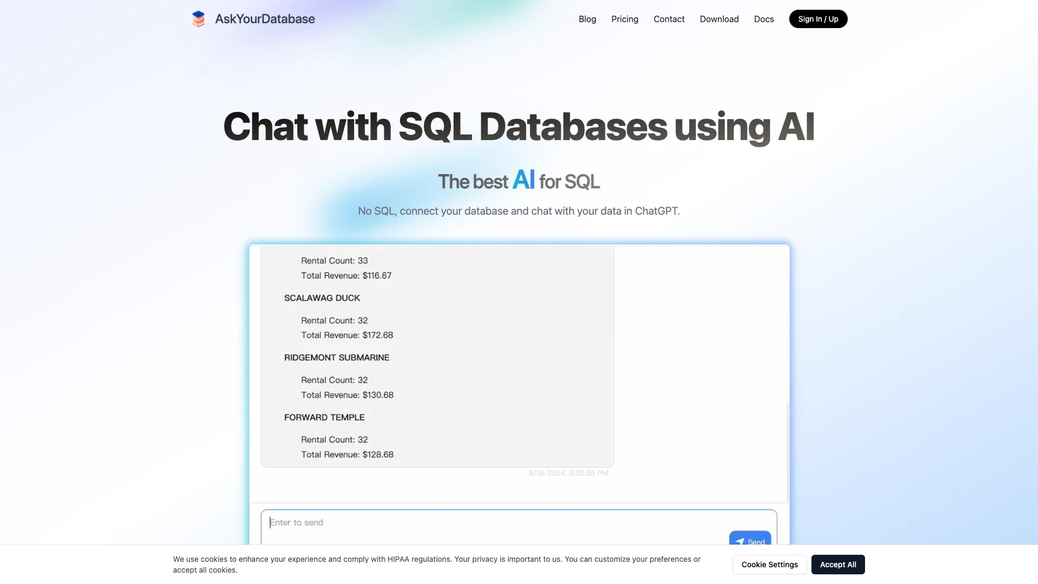The width and height of the screenshot is (1038, 584).
Task: Click the AskYourDatabase database stack logo icon
Action: click(198, 18)
